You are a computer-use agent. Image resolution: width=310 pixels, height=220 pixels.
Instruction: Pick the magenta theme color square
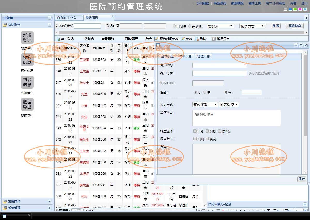(300, 9)
